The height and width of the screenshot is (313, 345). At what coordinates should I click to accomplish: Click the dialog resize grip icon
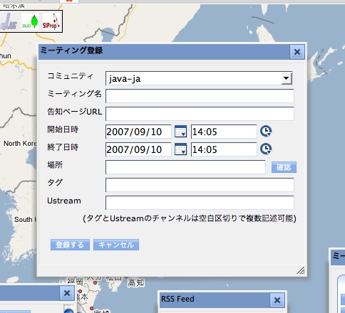[301, 270]
